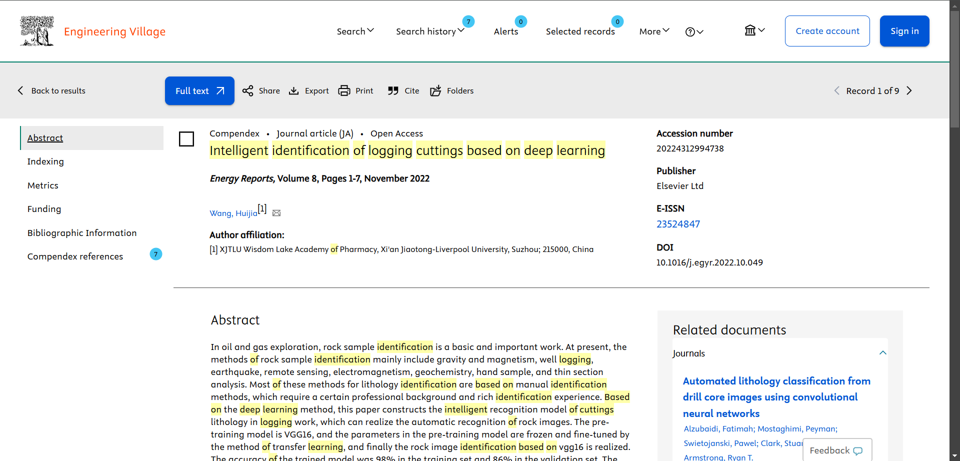
Task: Click the Alerts count badge 0
Action: [521, 21]
